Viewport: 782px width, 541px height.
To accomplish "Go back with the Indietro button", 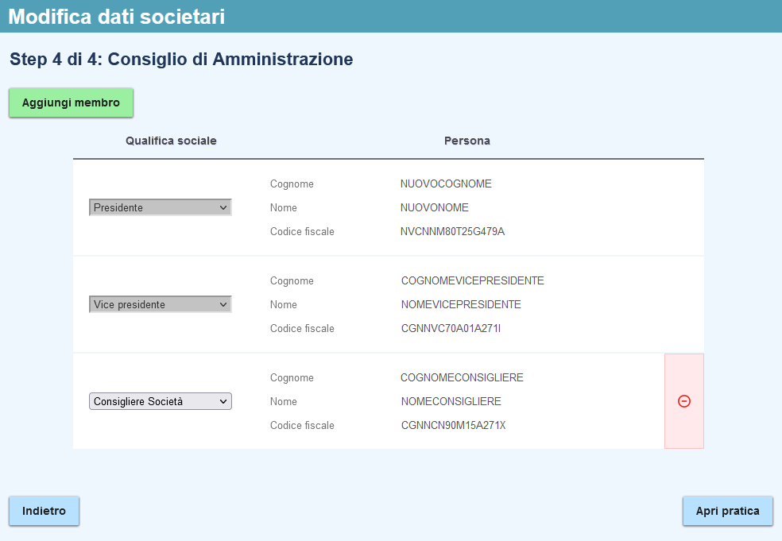I will coord(44,511).
